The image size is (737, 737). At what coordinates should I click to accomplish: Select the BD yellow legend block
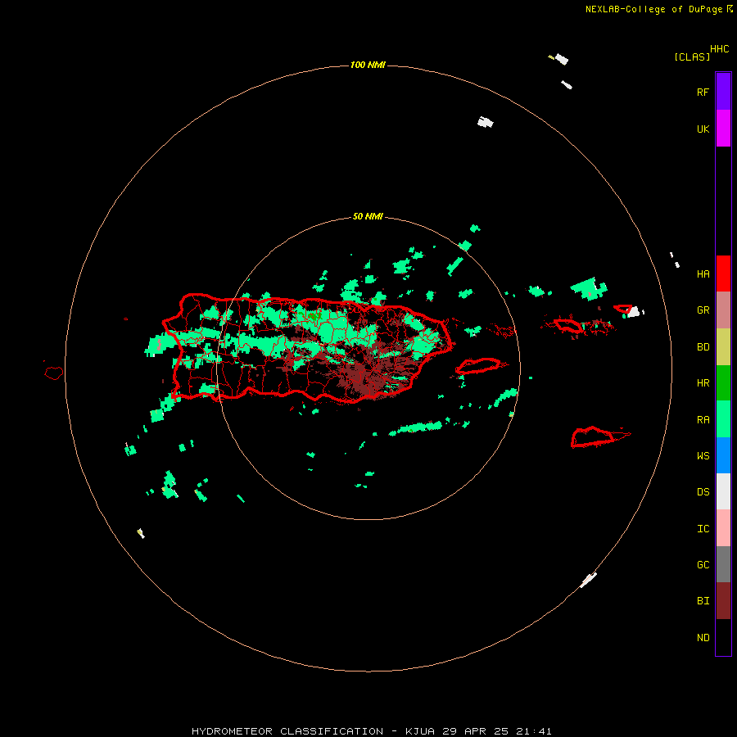(723, 346)
